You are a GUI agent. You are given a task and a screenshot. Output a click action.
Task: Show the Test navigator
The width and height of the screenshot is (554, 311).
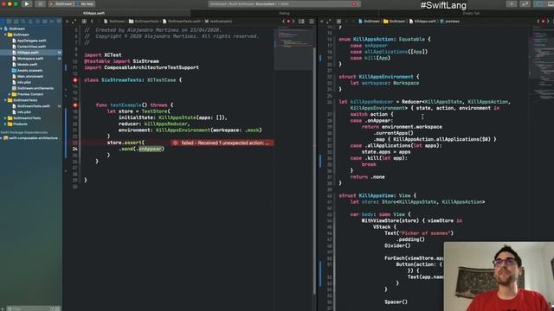click(x=37, y=21)
